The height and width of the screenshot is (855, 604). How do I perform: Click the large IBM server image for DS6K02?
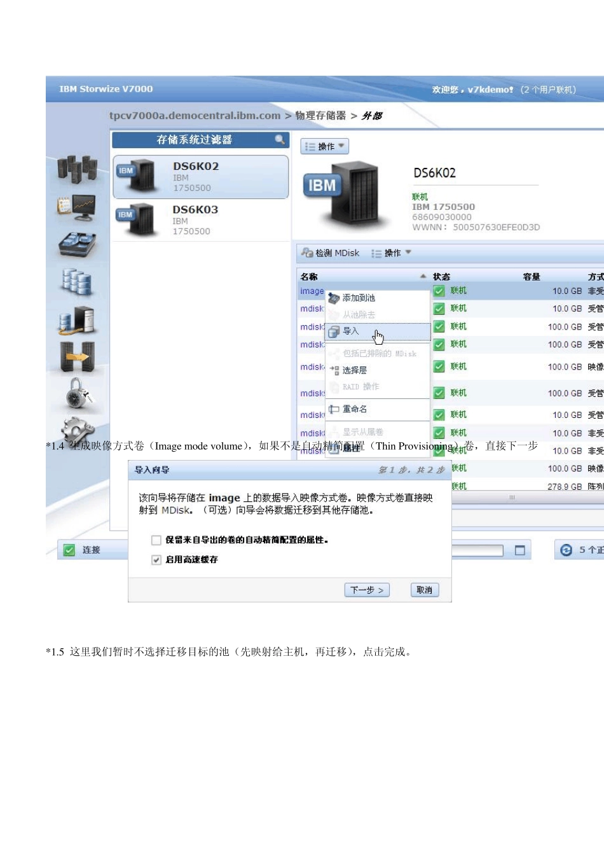click(x=345, y=195)
